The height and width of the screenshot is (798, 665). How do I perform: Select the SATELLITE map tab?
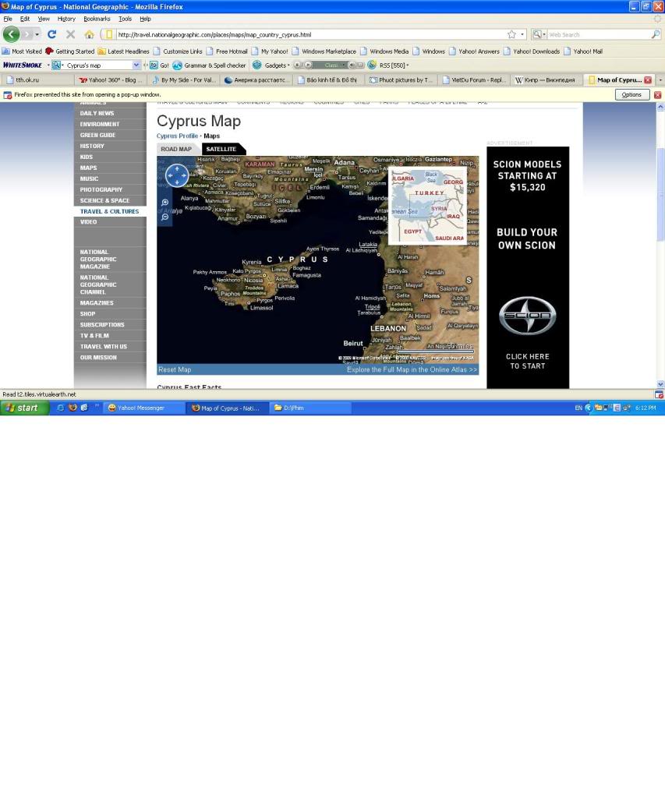click(x=221, y=149)
